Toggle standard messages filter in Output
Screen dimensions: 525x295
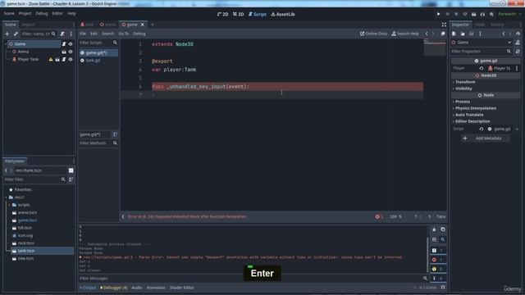437,250
